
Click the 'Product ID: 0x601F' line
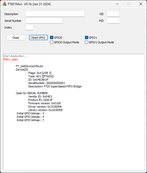40,100
